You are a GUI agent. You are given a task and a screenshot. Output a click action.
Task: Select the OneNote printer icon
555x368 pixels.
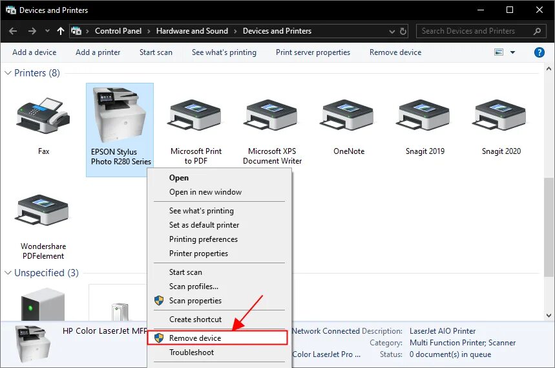(348, 115)
